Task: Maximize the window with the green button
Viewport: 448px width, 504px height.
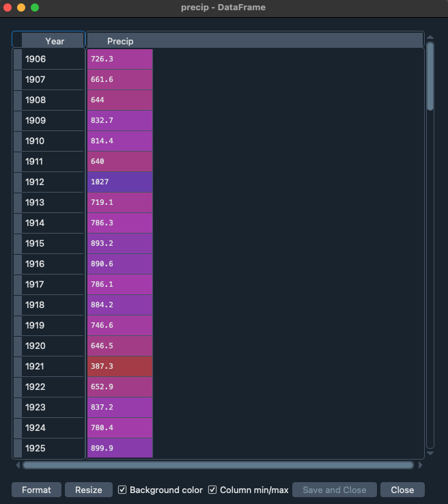Action: (x=35, y=8)
